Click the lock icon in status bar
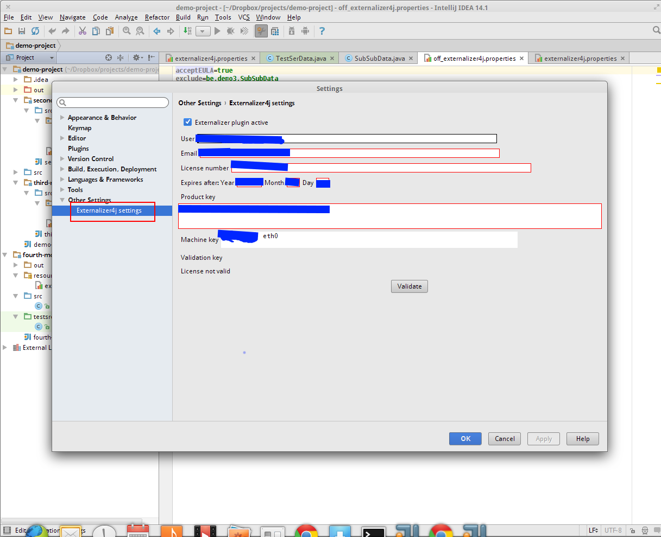Image resolution: width=661 pixels, height=537 pixels. pyautogui.click(x=632, y=530)
